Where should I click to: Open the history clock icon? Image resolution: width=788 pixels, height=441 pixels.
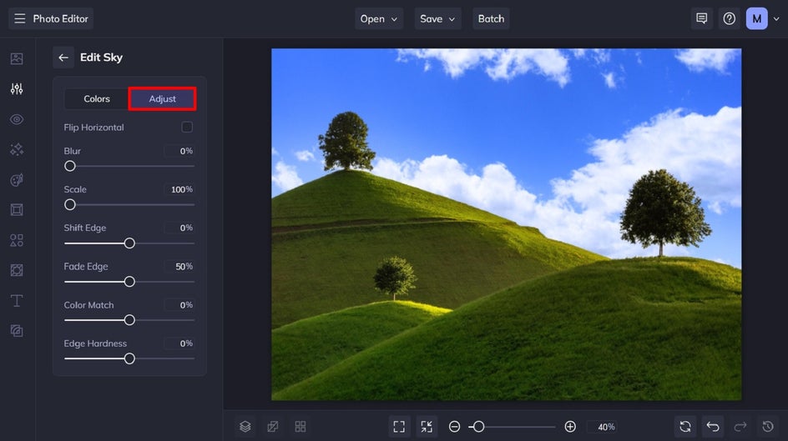click(768, 427)
